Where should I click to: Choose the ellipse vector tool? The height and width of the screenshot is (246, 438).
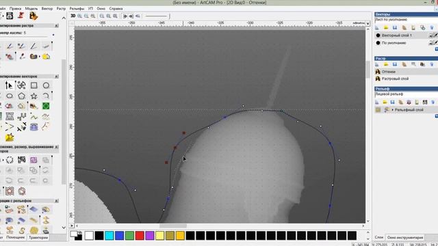(9, 96)
